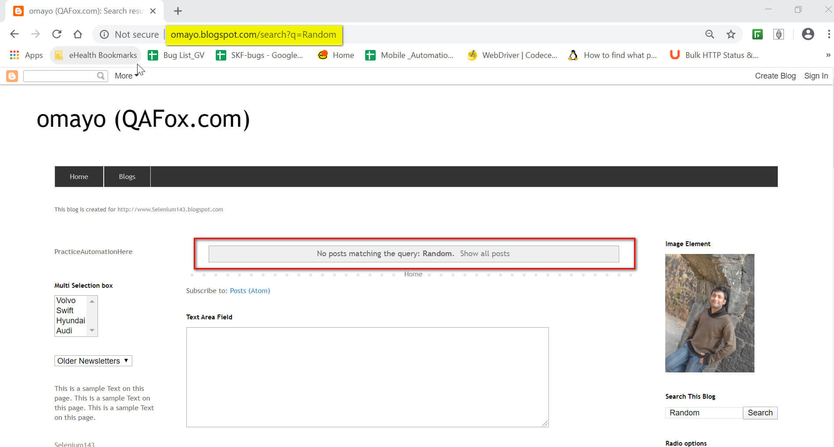Open a new tab with the plus button
The height and width of the screenshot is (447, 834).
pyautogui.click(x=178, y=11)
